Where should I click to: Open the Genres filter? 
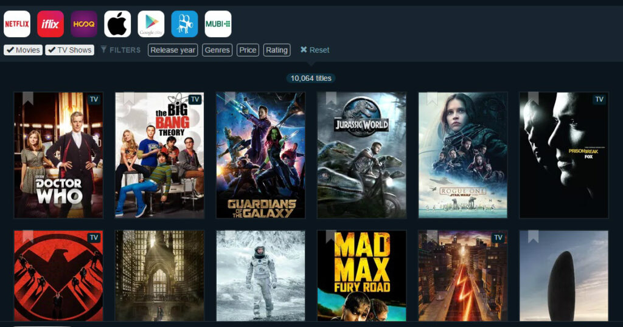pyautogui.click(x=217, y=50)
